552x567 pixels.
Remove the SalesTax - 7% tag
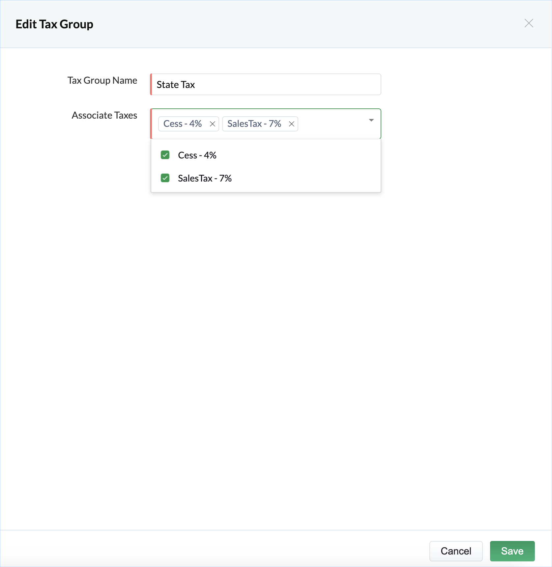(292, 124)
